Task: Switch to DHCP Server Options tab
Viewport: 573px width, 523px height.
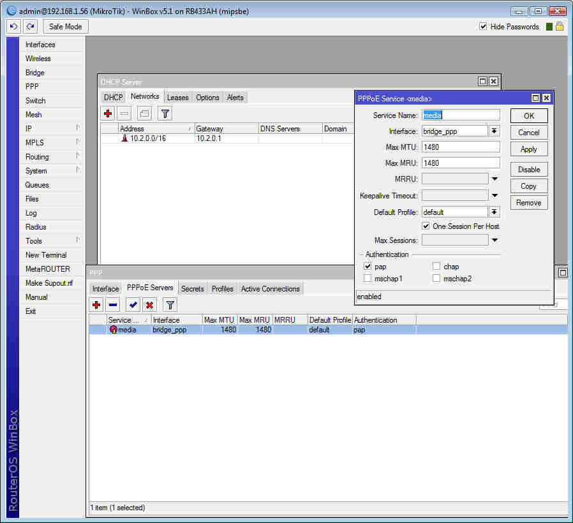Action: [207, 98]
